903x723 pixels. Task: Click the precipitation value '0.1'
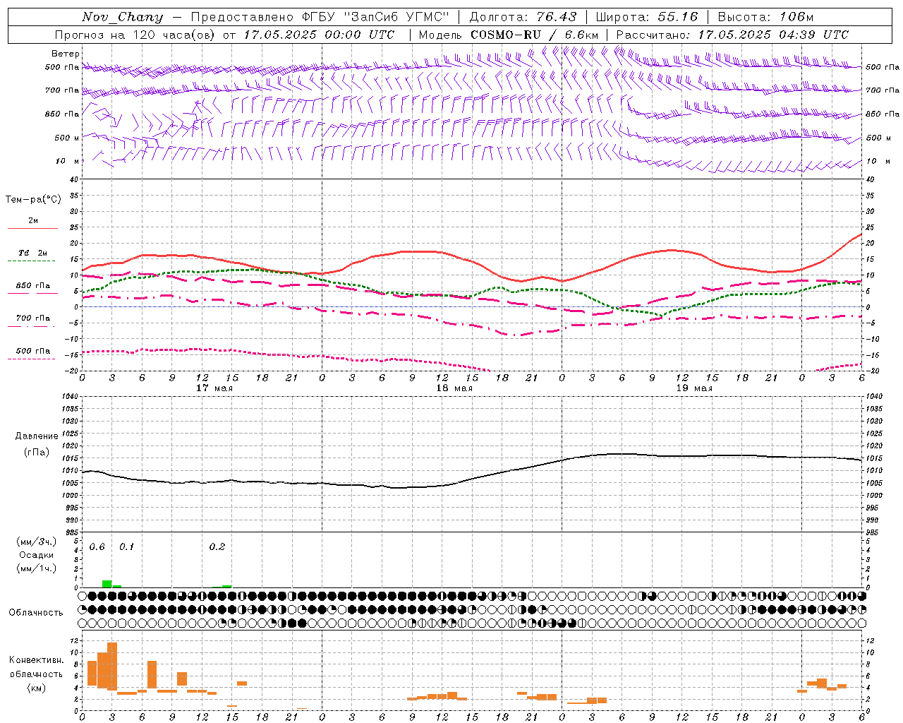[127, 546]
